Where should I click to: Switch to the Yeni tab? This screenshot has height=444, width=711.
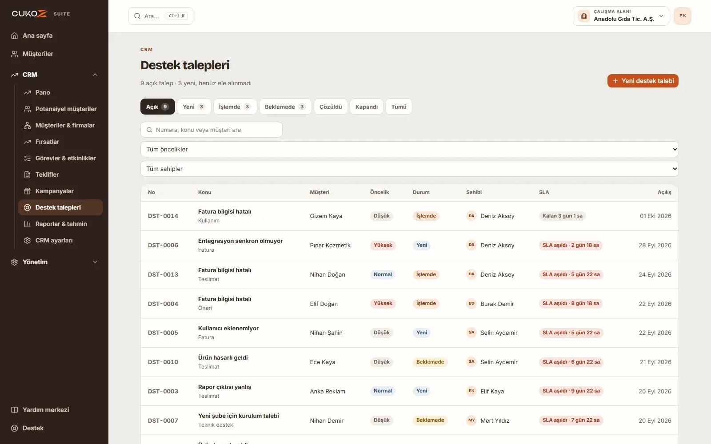tap(194, 107)
